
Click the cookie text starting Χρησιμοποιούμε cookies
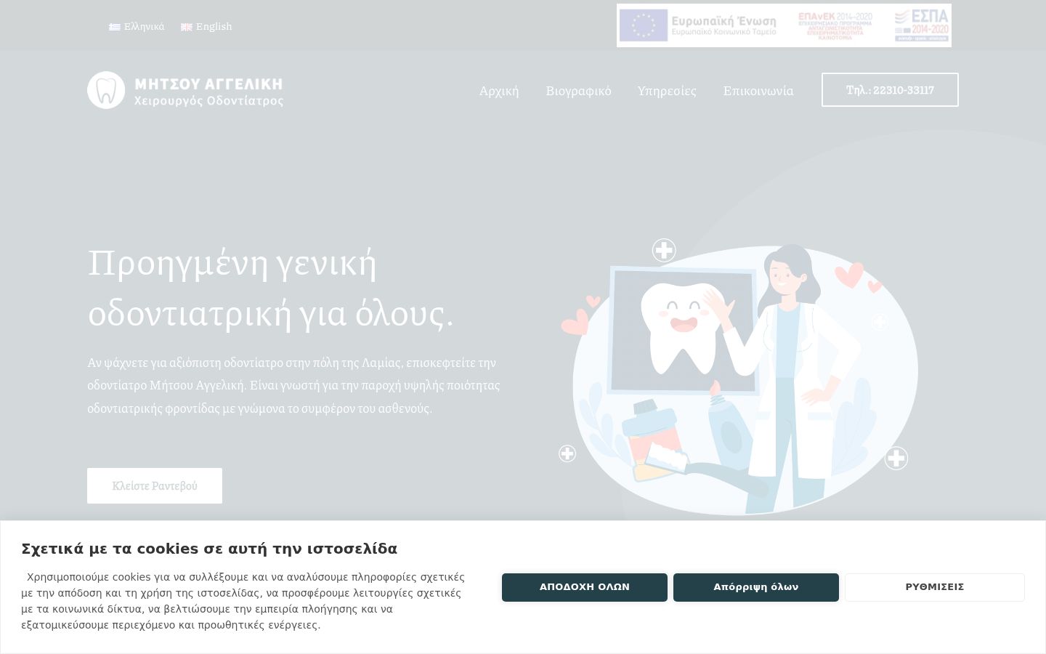243,601
